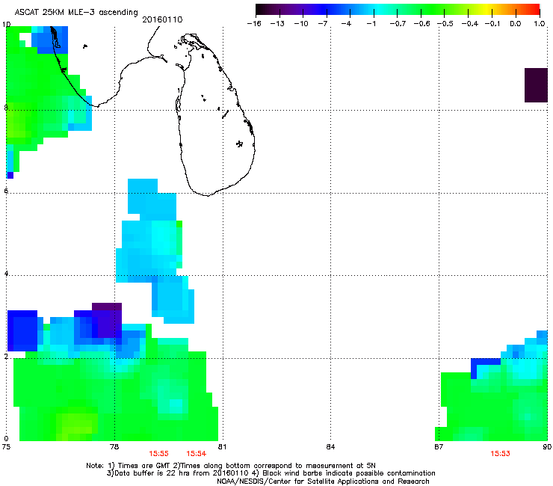The height and width of the screenshot is (486, 553).
Task: Click the '-0.7' colorbar tick label
Action: tap(398, 24)
